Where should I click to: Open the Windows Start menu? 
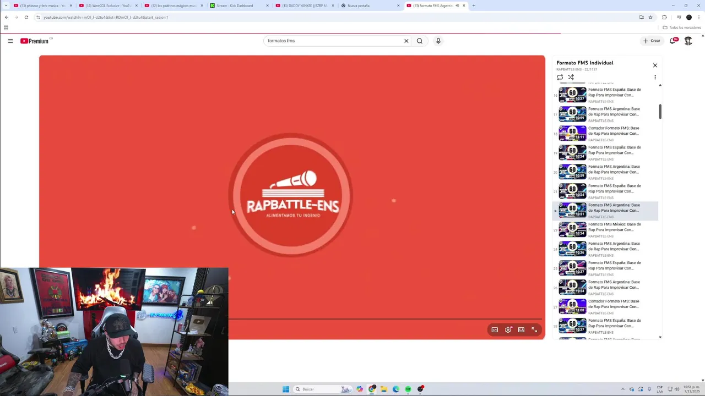click(286, 389)
